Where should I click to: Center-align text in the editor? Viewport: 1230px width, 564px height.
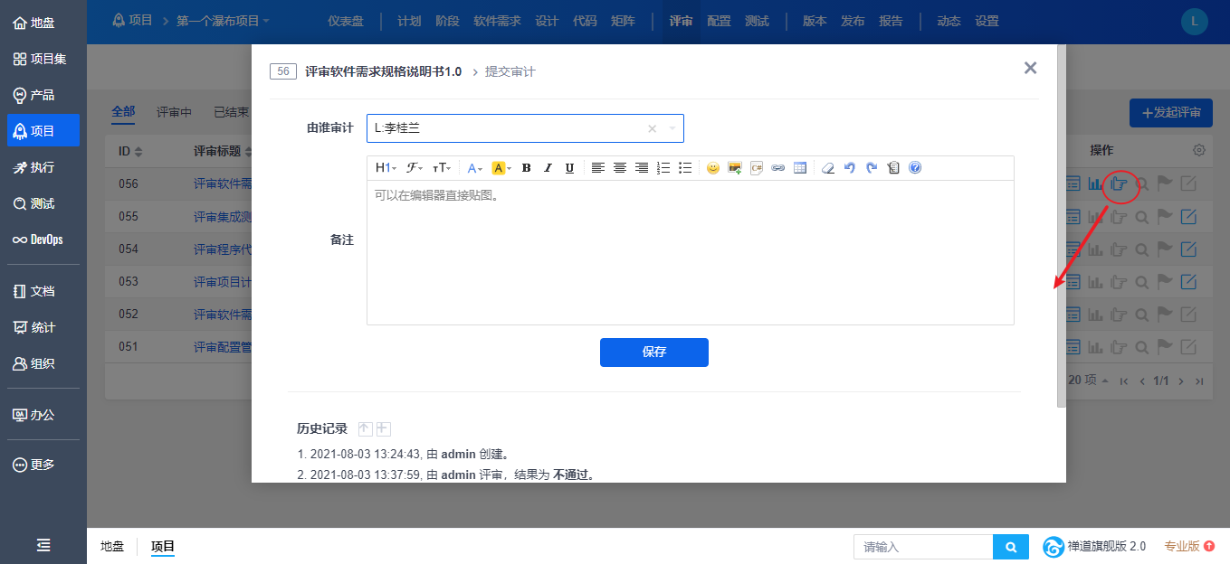(x=620, y=168)
